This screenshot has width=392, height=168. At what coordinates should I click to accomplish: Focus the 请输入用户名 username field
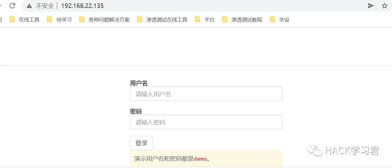coord(206,94)
